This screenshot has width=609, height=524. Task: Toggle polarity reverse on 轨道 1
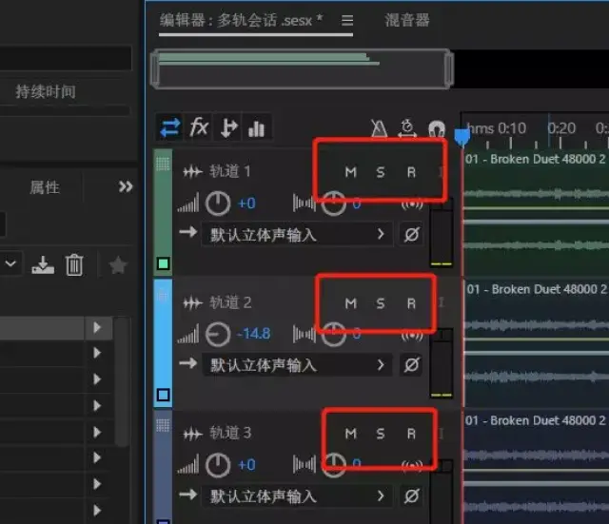(x=412, y=235)
